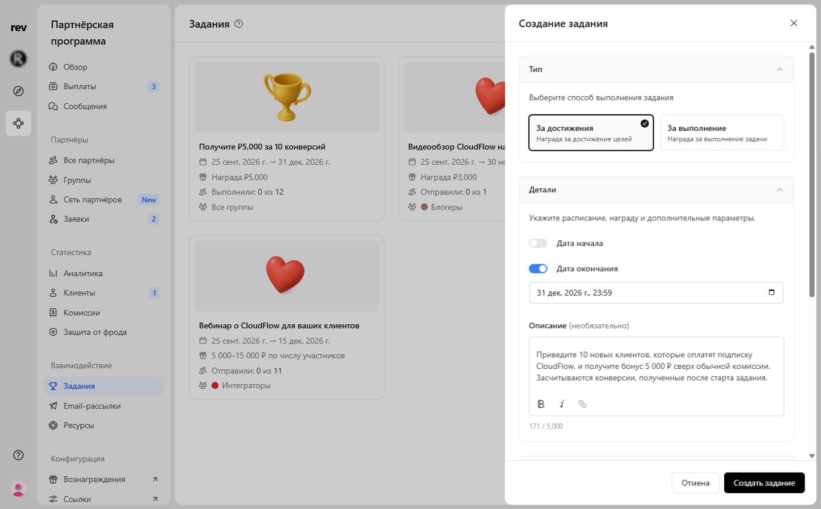The height and width of the screenshot is (509, 821).
Task: Collapse the Детали section
Action: (x=779, y=190)
